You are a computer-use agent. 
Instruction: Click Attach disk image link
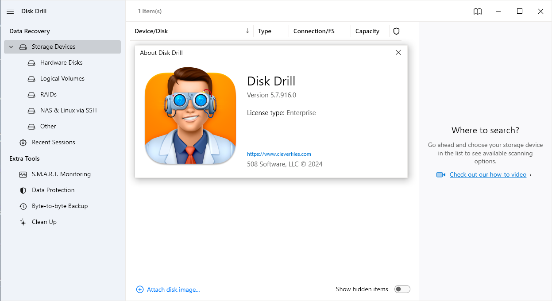pos(174,289)
